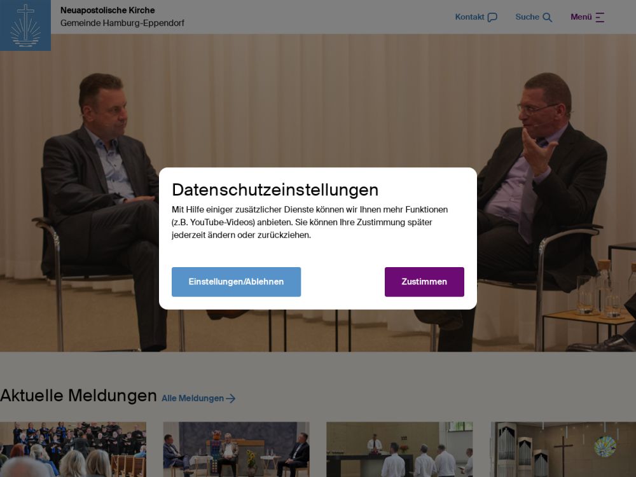The height and width of the screenshot is (477, 636).
Task: Open Einstellungen/Ablehnen privacy settings
Action: [236, 282]
